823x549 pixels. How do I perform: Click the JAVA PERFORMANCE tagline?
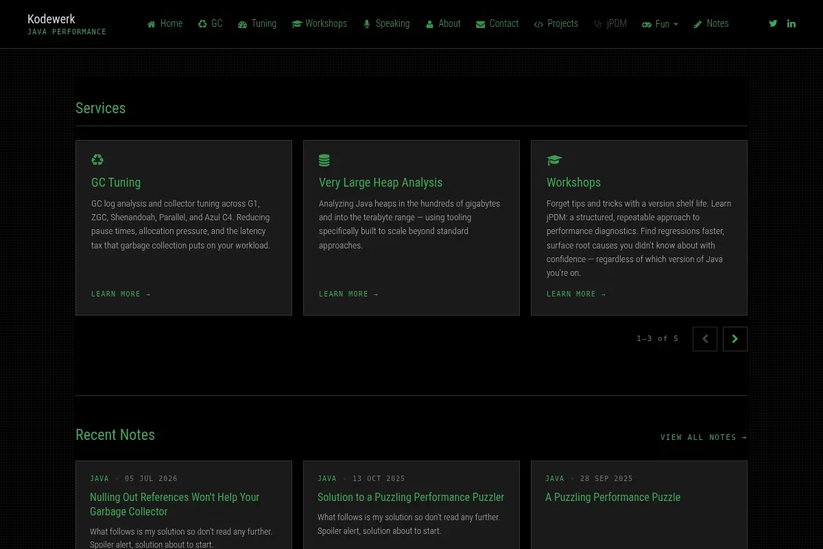pos(67,32)
